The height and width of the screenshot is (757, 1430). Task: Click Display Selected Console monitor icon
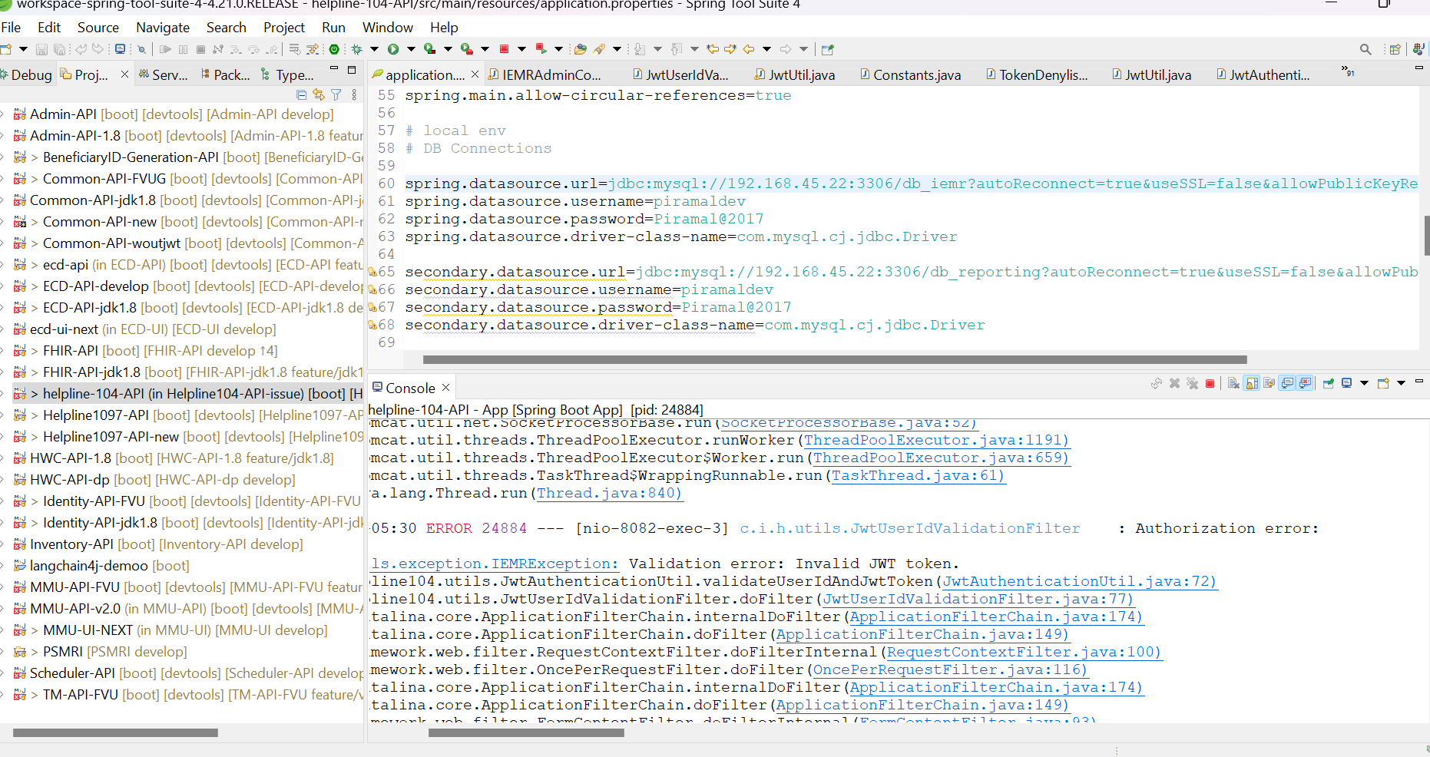(1346, 383)
